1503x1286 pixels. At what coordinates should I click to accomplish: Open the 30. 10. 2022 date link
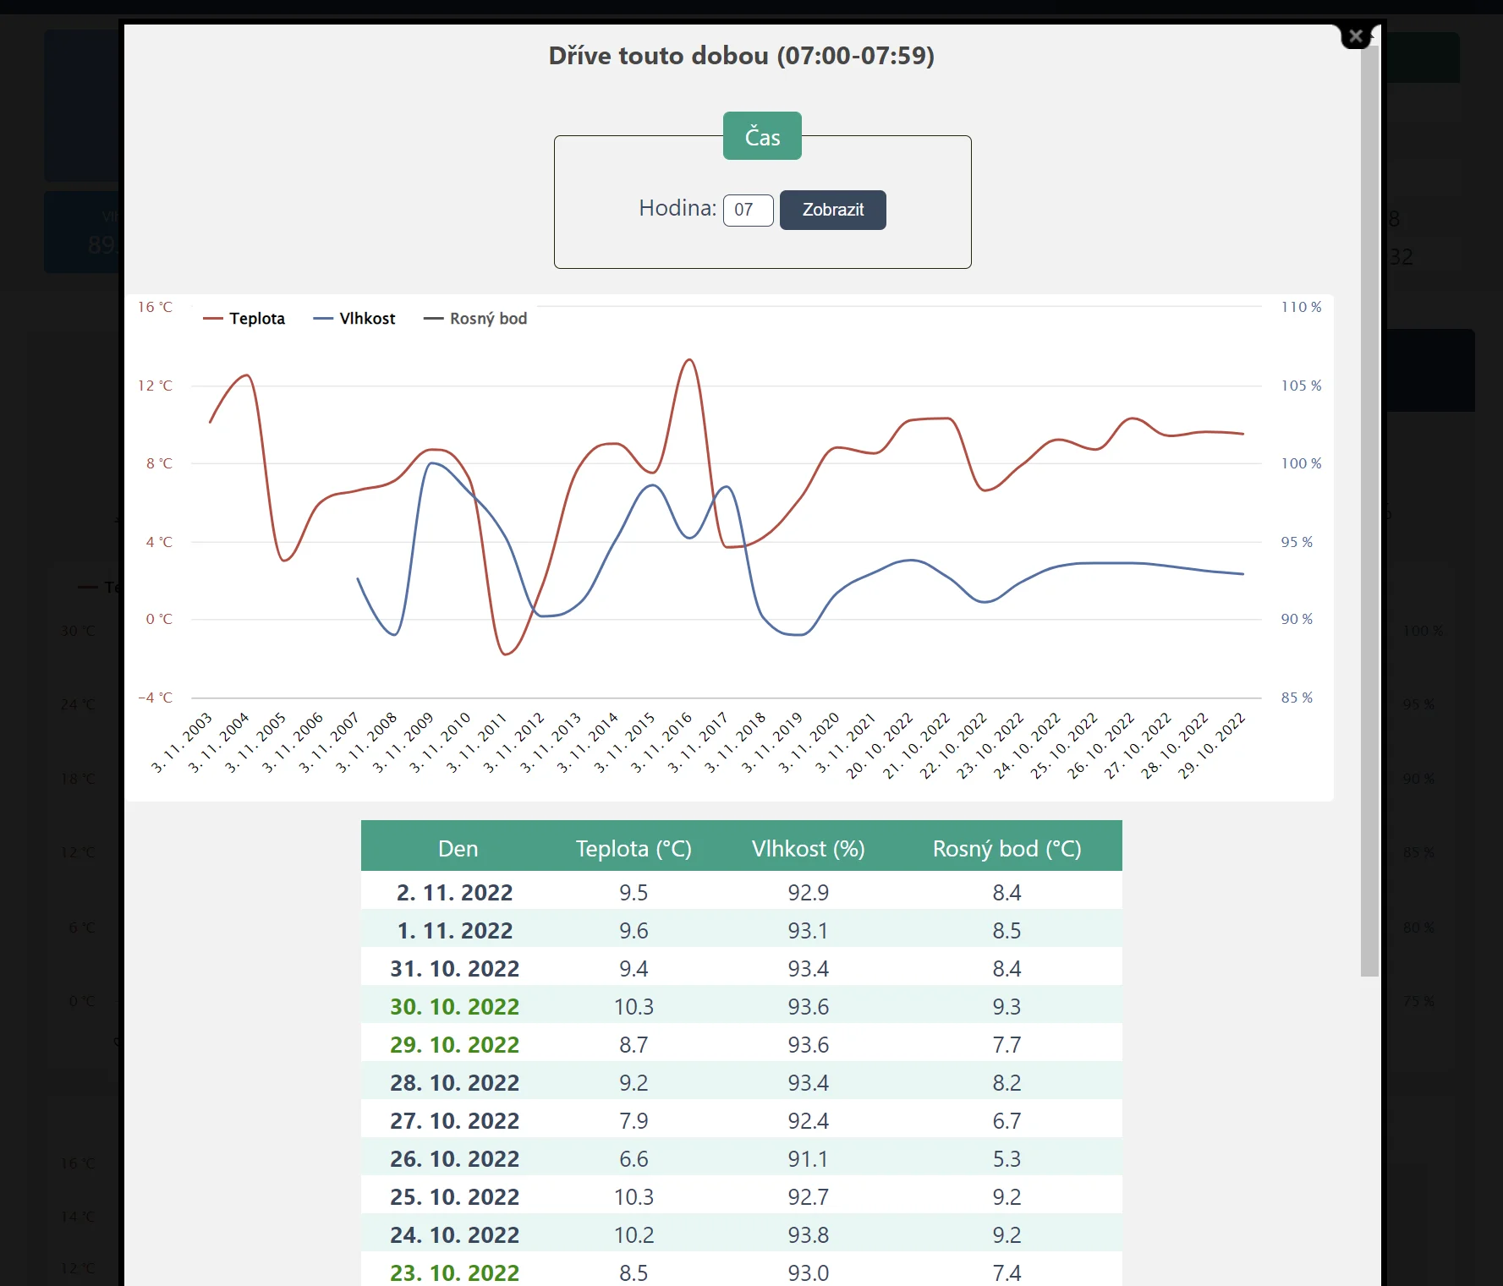pyautogui.click(x=454, y=1006)
